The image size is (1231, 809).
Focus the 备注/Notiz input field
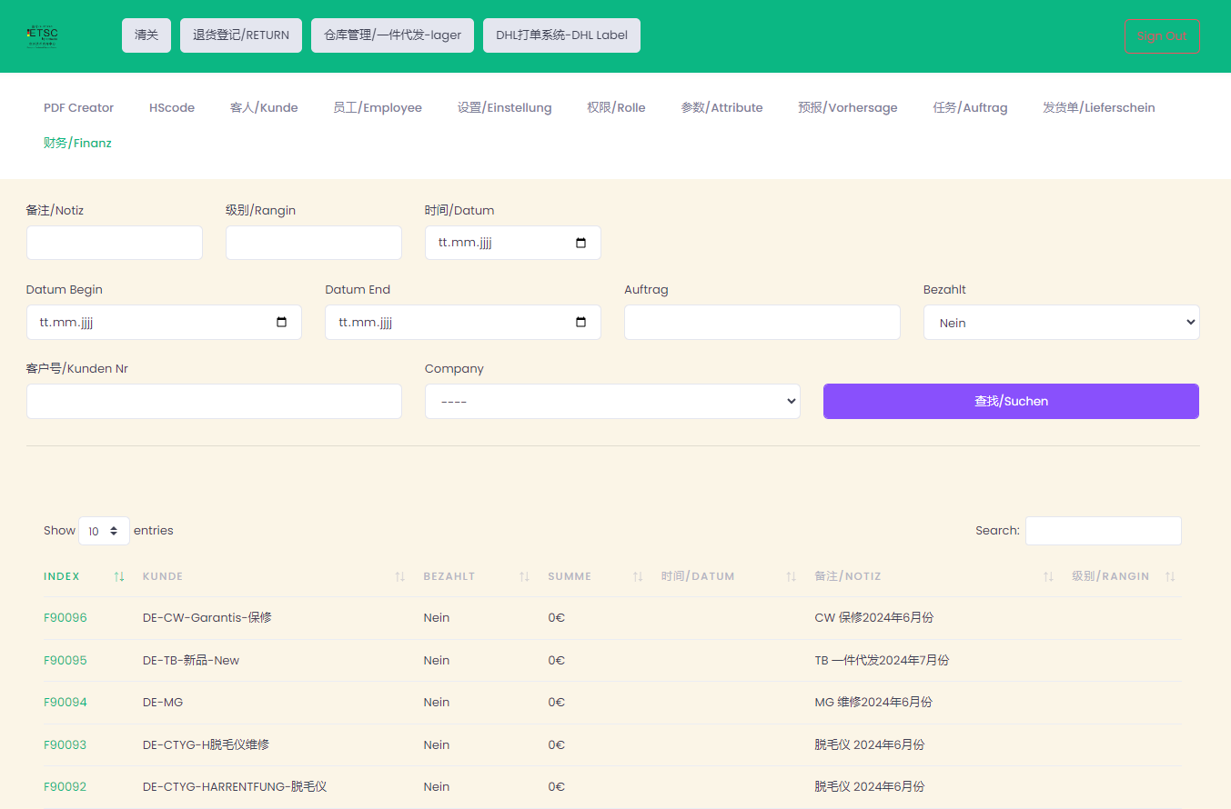(115, 243)
